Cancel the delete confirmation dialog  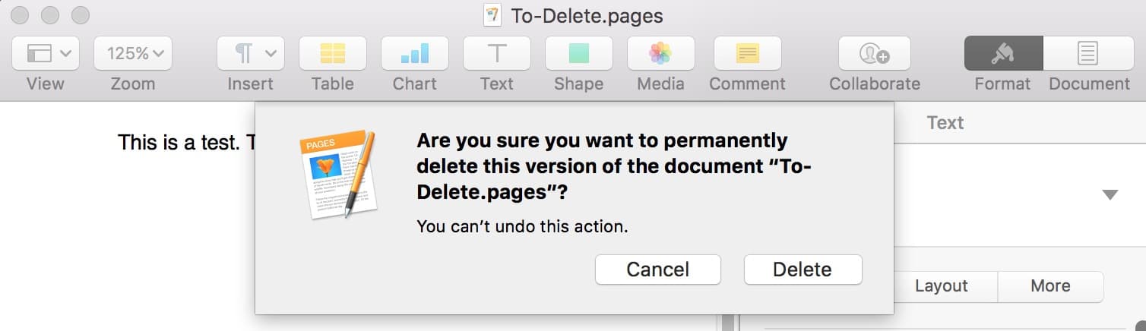(657, 270)
